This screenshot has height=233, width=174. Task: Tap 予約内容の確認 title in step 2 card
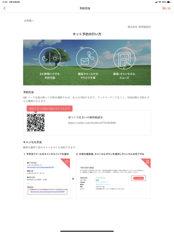click(x=87, y=167)
